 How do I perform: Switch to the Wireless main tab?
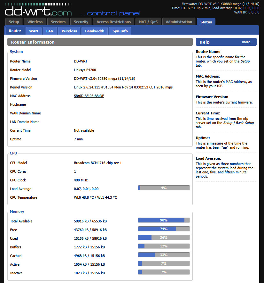pos(35,21)
